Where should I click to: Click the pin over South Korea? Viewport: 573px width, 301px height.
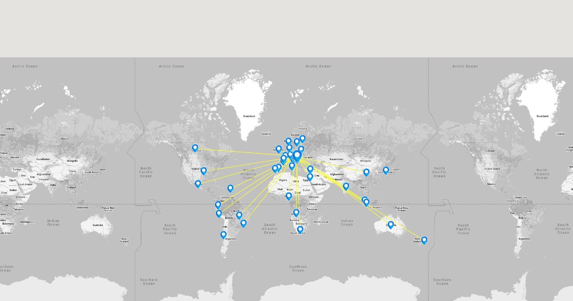pyautogui.click(x=386, y=170)
